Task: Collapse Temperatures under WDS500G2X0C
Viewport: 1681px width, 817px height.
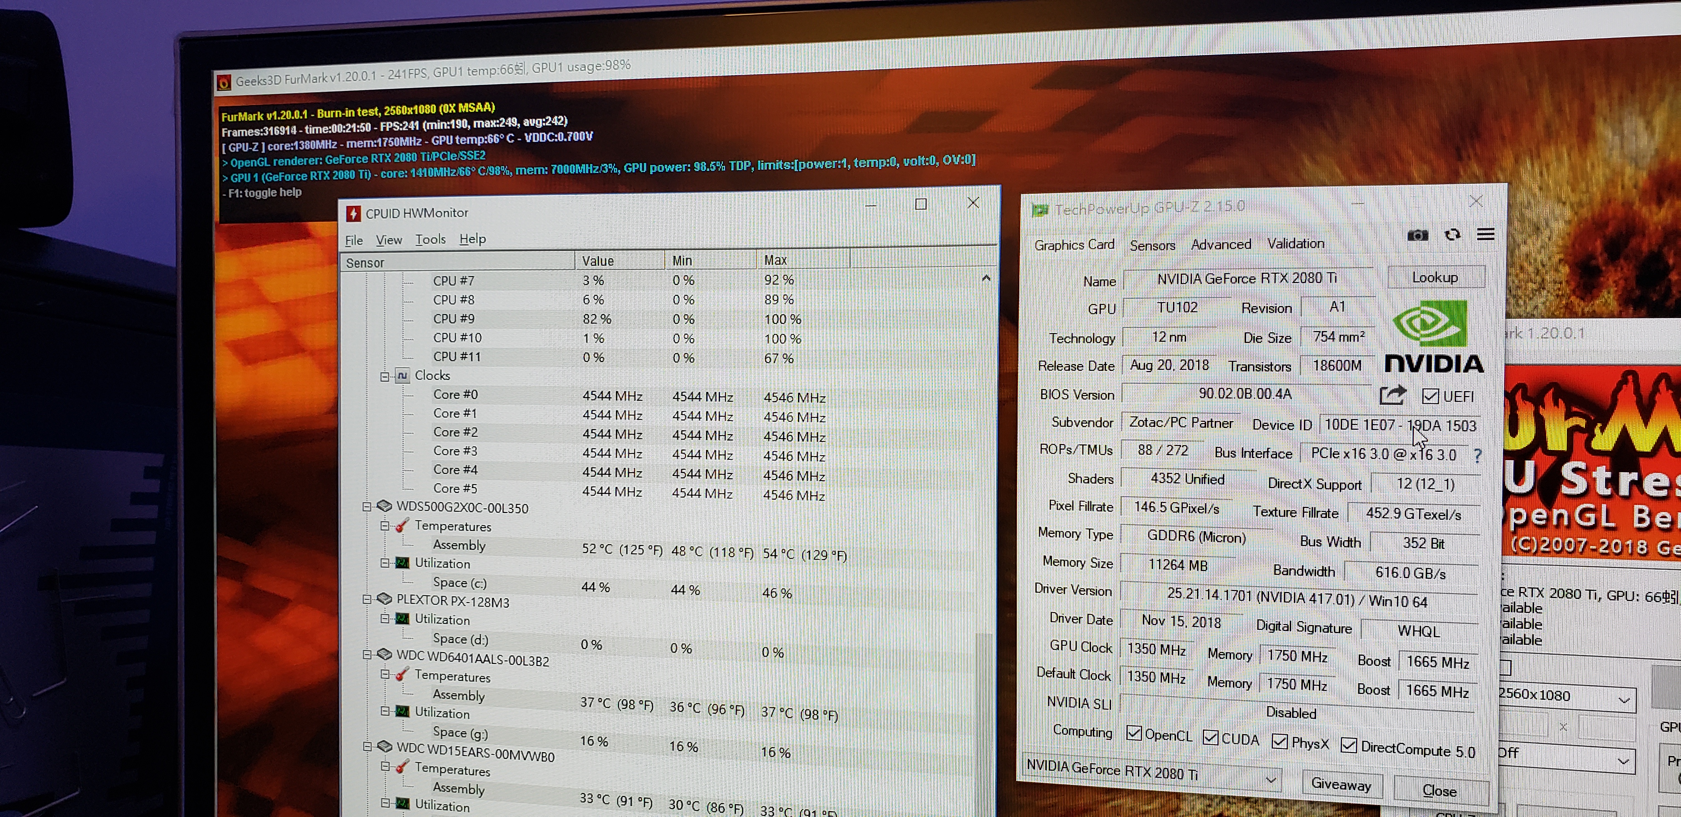Action: click(x=384, y=526)
